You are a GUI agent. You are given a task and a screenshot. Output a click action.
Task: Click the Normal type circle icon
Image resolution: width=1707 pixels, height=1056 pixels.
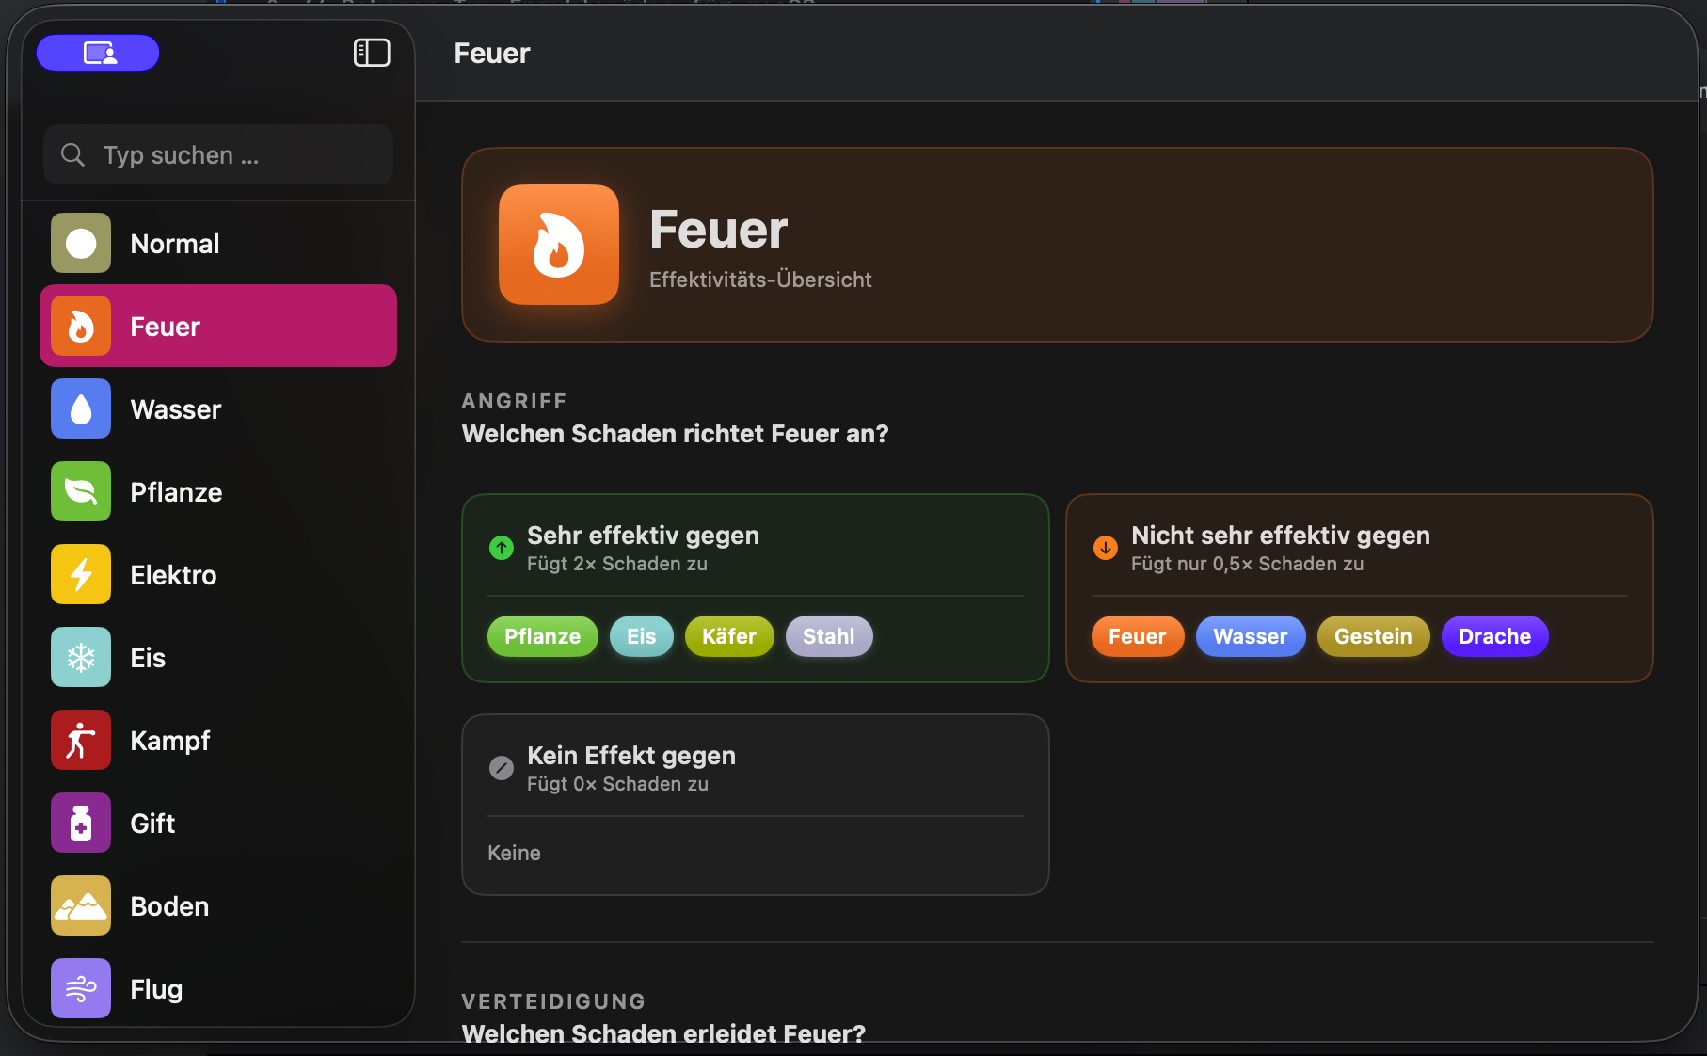[81, 243]
